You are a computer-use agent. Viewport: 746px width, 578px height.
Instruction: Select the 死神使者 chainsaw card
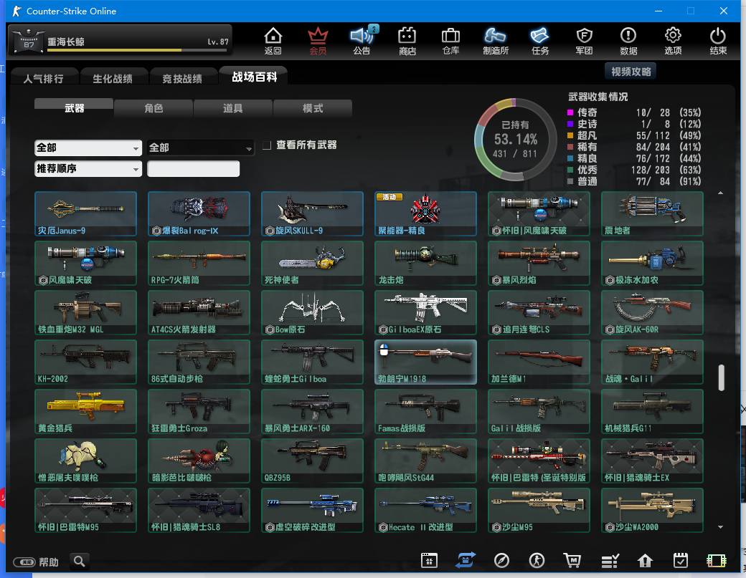point(312,263)
